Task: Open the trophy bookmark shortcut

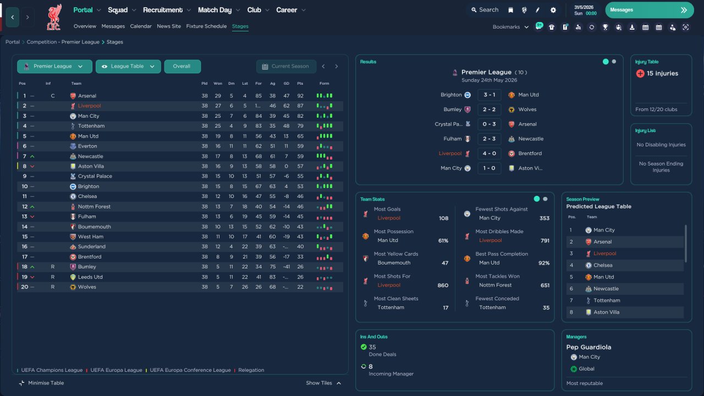Action: pyautogui.click(x=605, y=27)
